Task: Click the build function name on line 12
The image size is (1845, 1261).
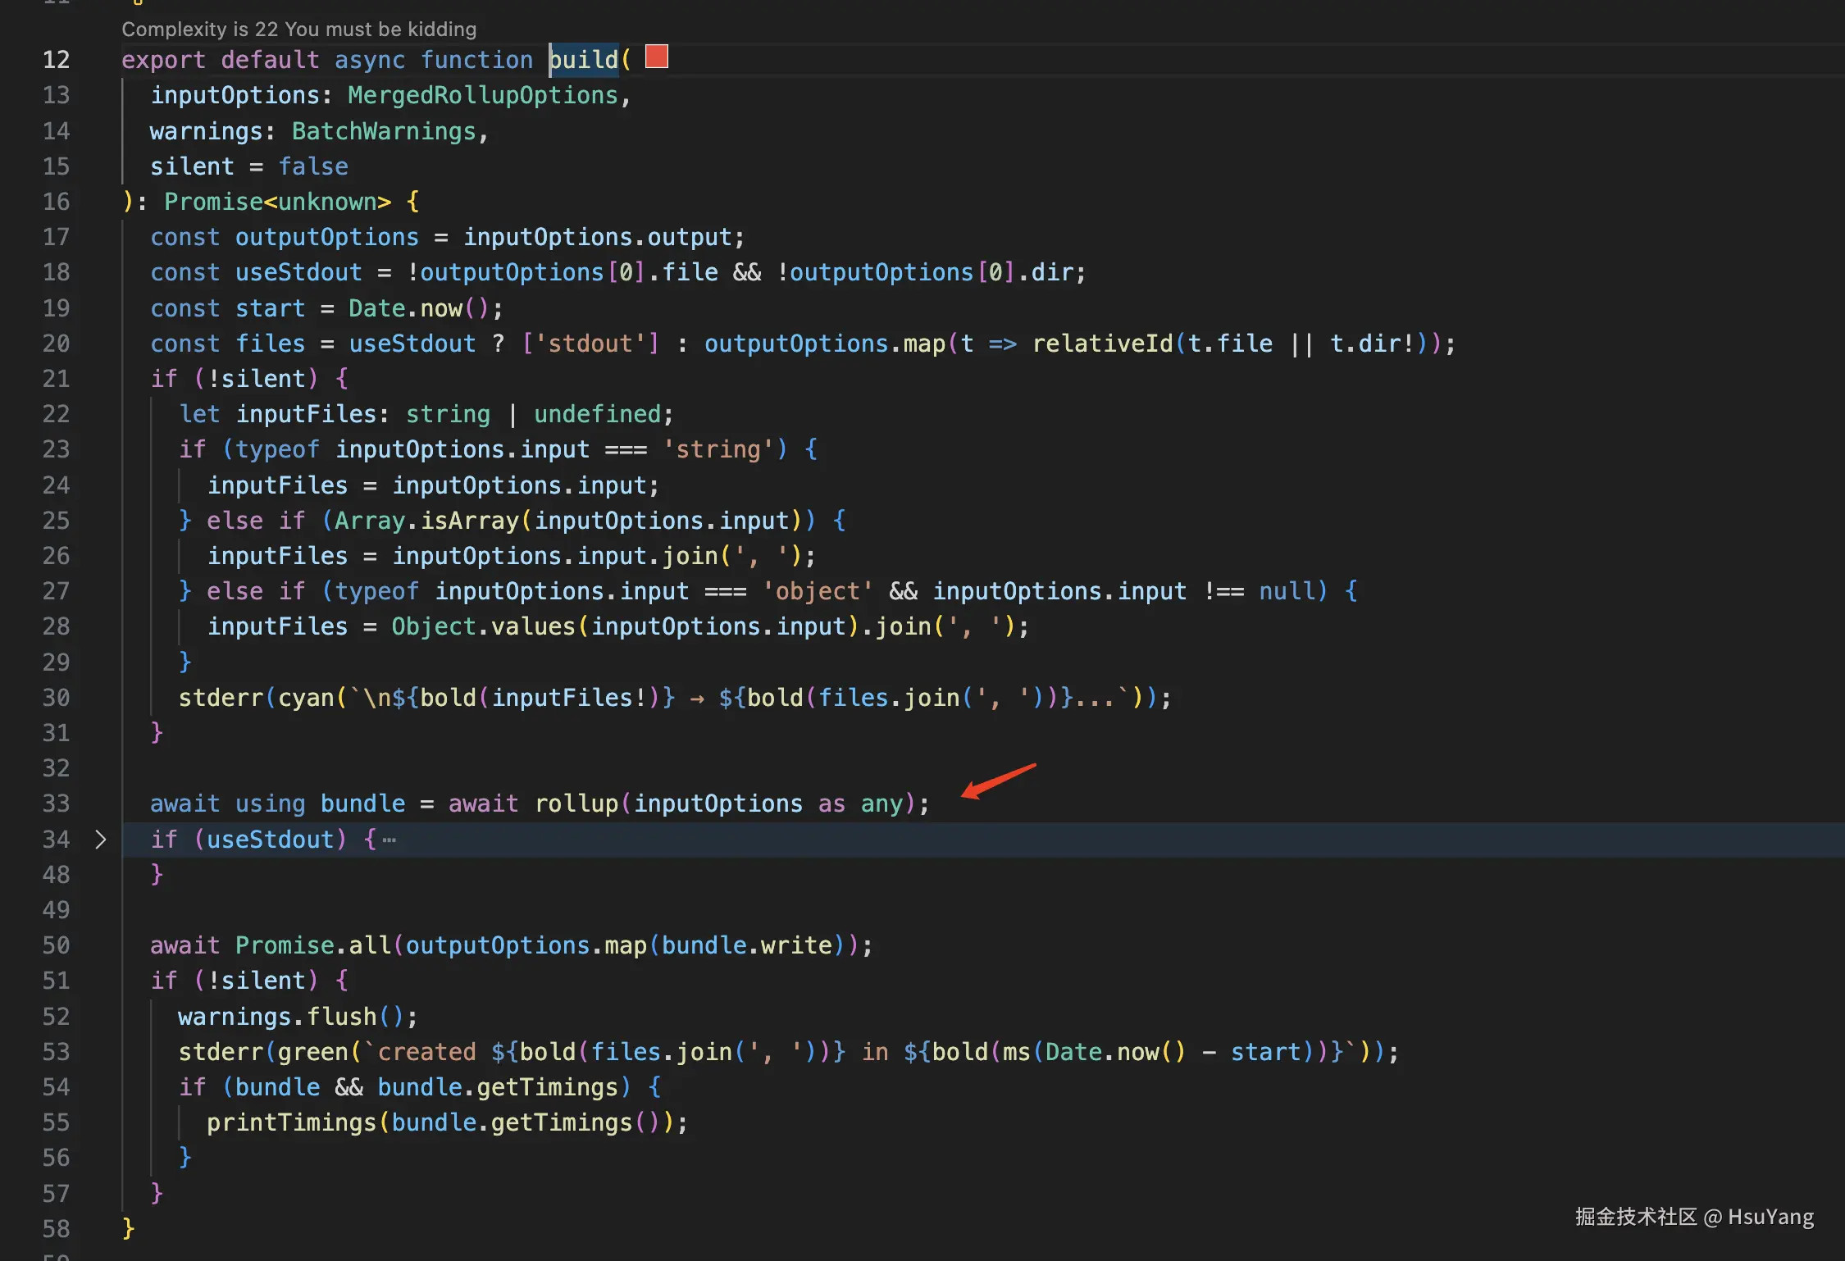Action: [x=583, y=60]
